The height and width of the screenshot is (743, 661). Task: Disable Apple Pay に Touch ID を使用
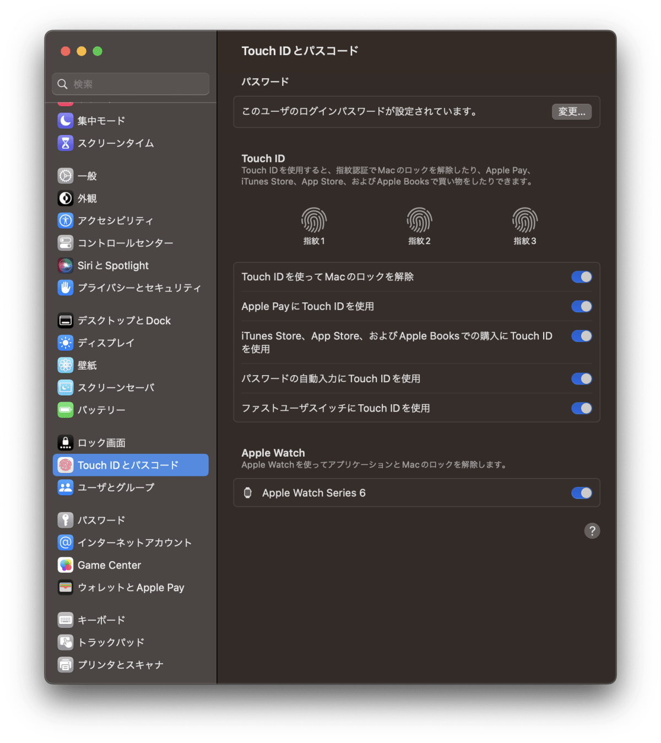tap(582, 306)
